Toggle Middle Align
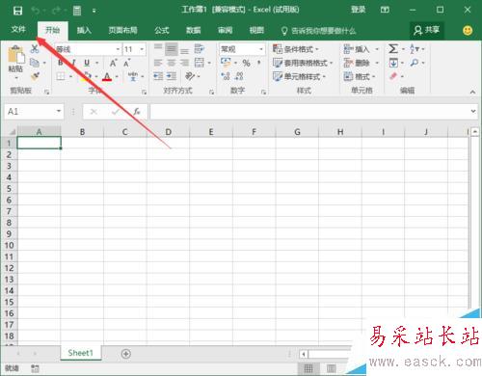The width and height of the screenshot is (482, 376). tap(172, 49)
